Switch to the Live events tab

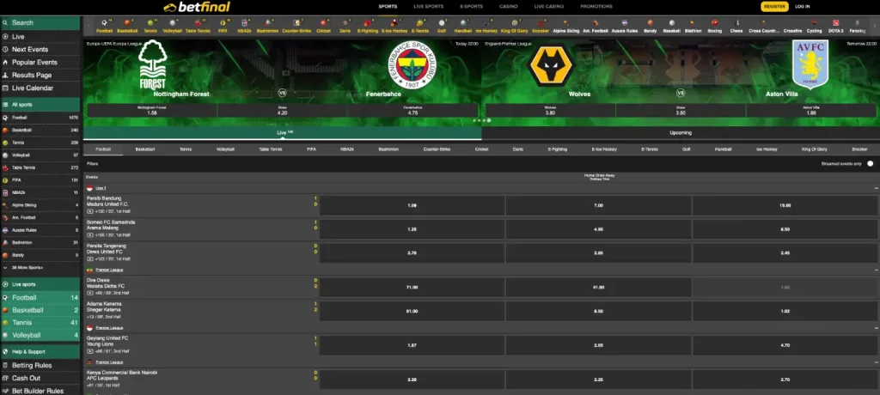(282, 133)
